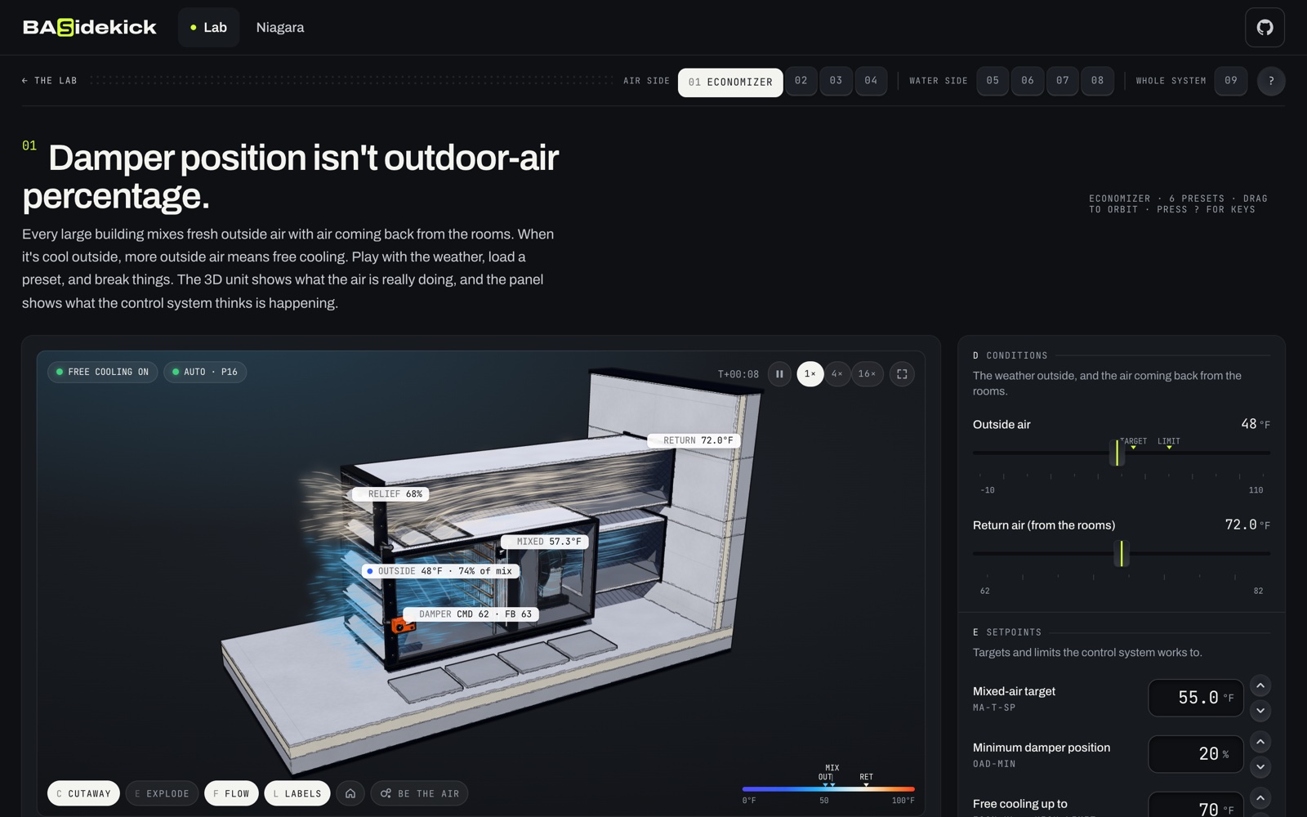Click the Outside 48°F 74% of mix label
Viewport: 1307px width, 817px height.
click(440, 571)
